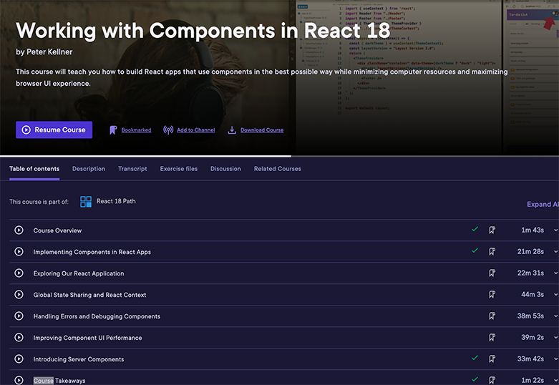The width and height of the screenshot is (559, 385).
Task: Play Implementing Components in React Apps module
Action: click(19, 252)
